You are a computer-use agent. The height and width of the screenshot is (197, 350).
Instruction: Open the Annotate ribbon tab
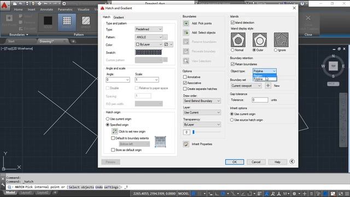pos(46,9)
